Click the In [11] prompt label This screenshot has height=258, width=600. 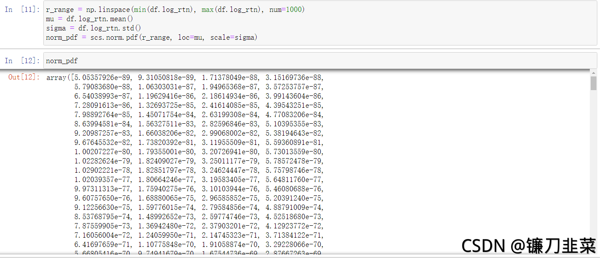click(21, 10)
